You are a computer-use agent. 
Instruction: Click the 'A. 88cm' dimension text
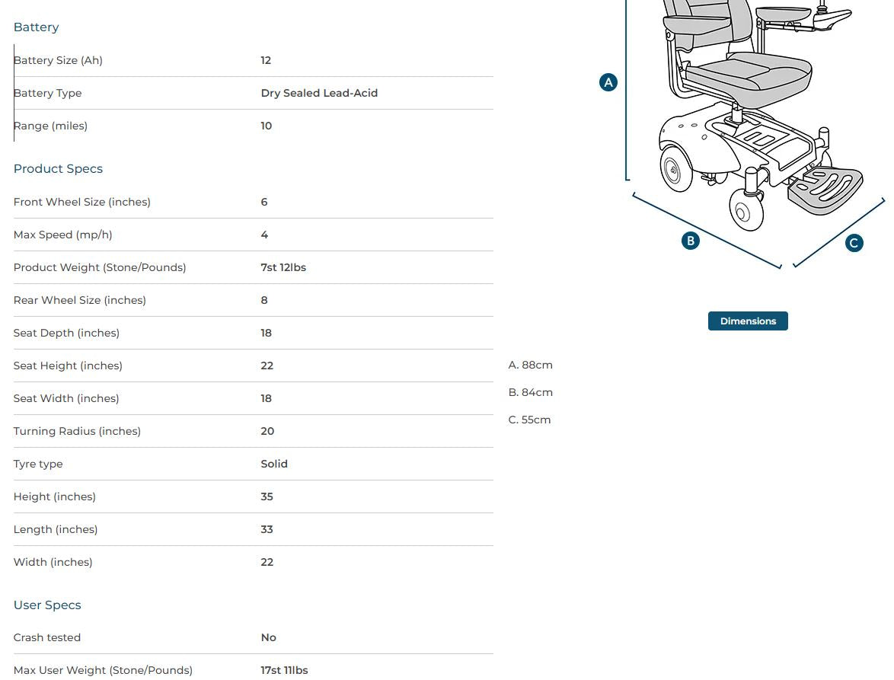(x=530, y=366)
